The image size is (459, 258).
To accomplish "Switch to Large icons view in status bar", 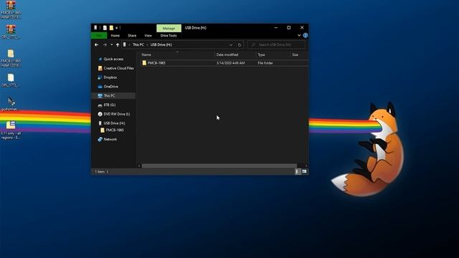I will tap(304, 172).
